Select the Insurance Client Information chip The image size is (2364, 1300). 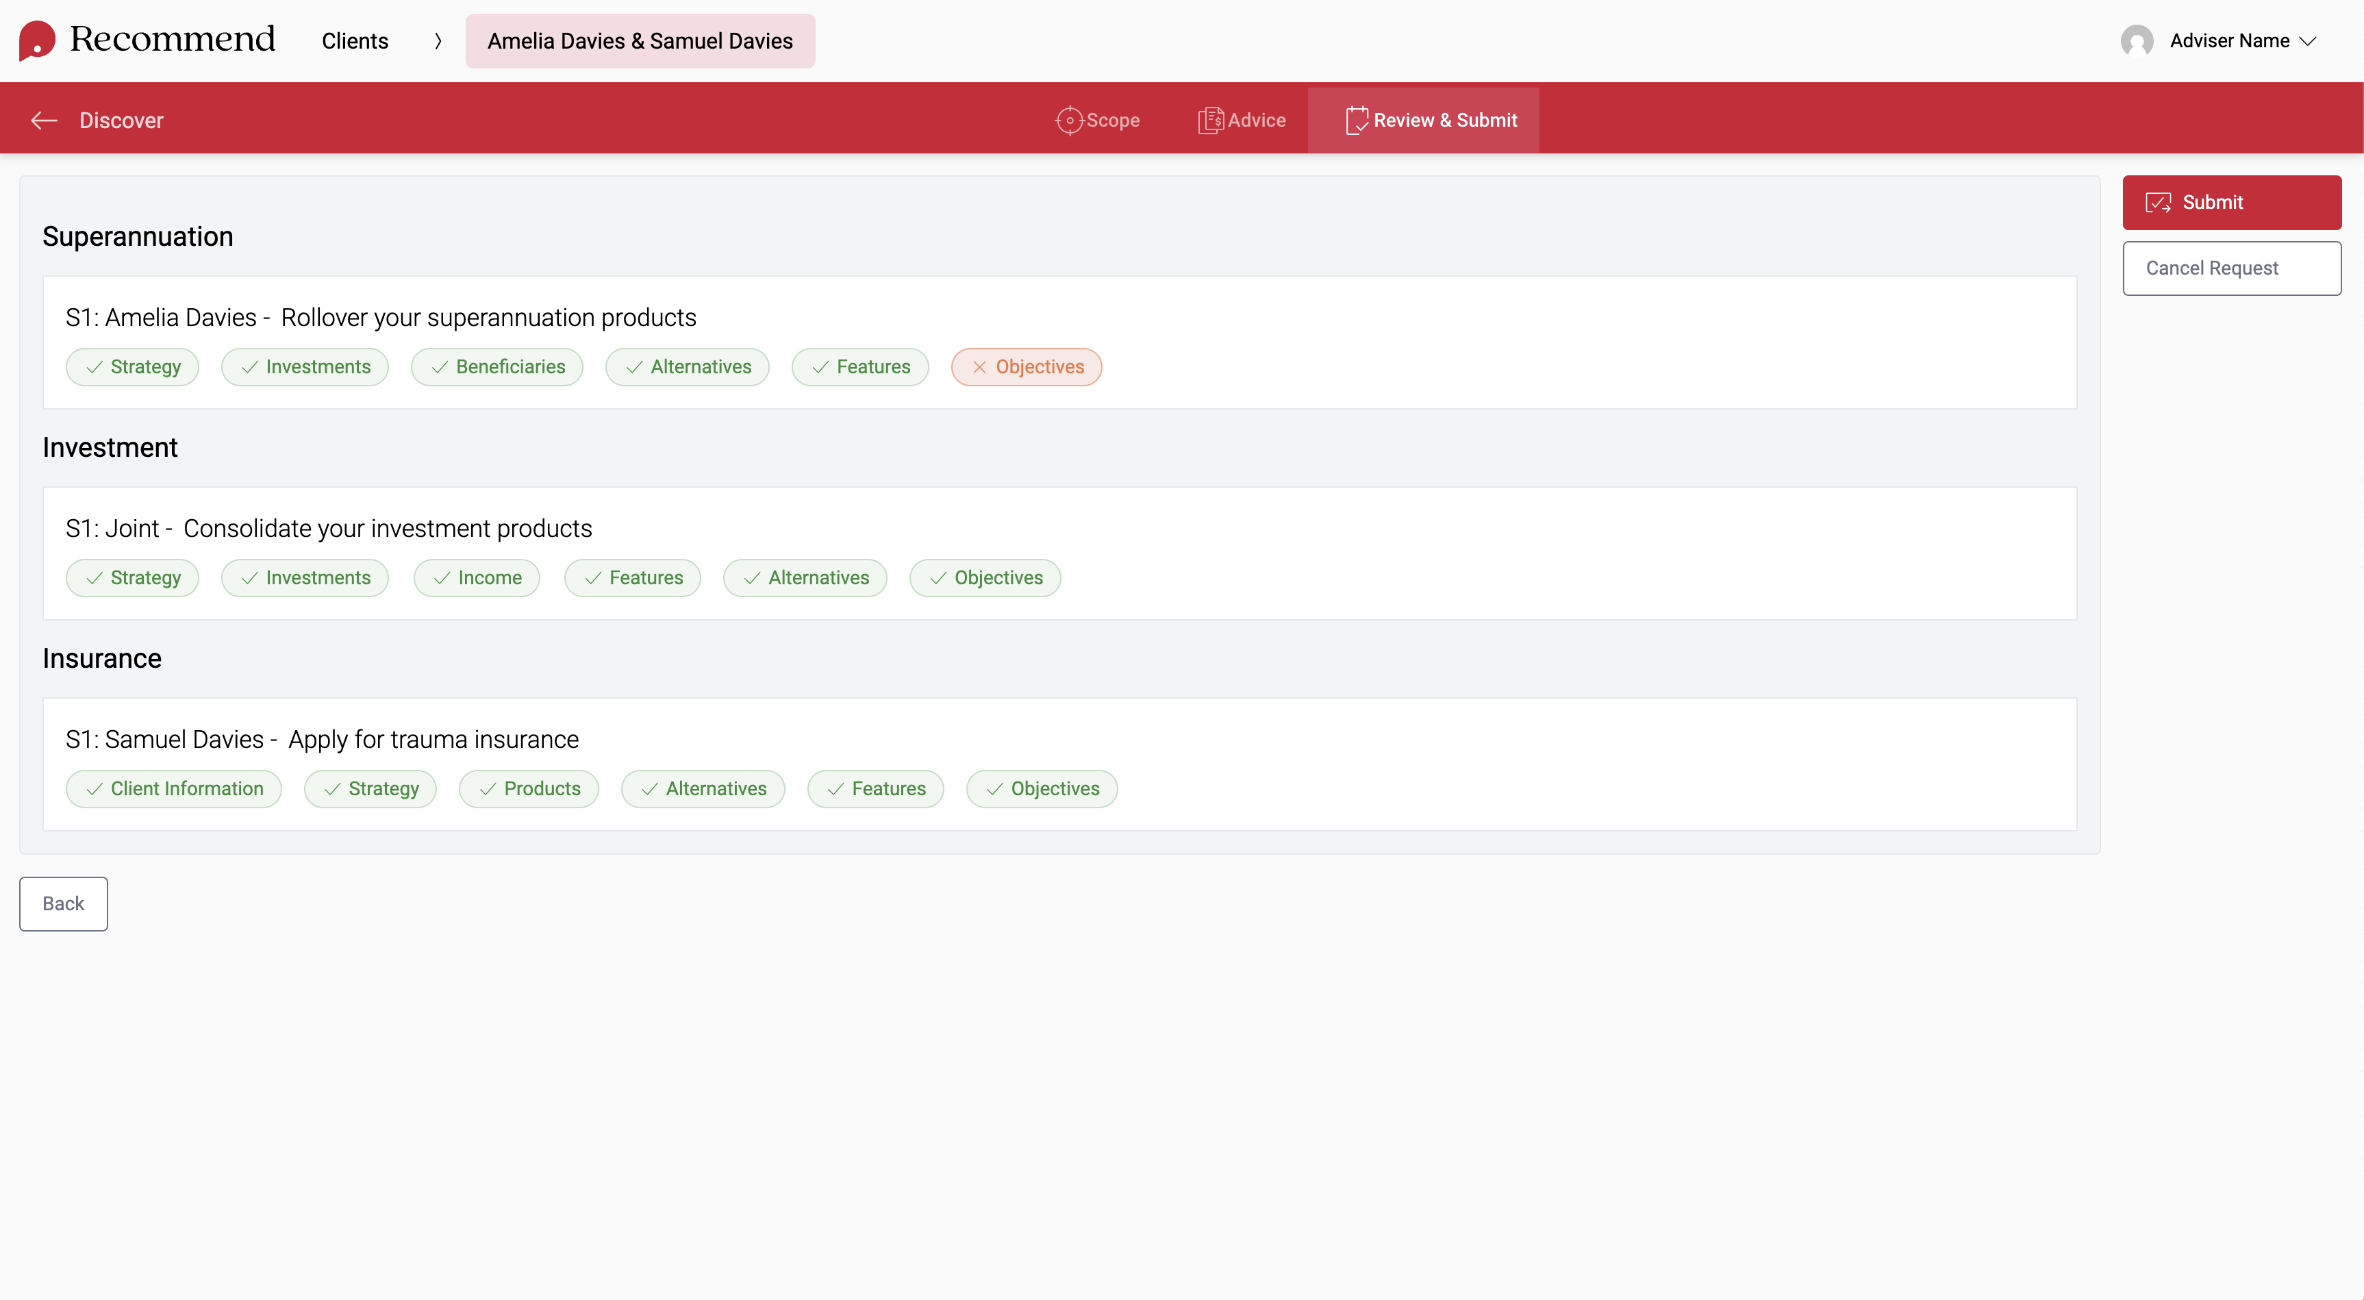point(173,790)
